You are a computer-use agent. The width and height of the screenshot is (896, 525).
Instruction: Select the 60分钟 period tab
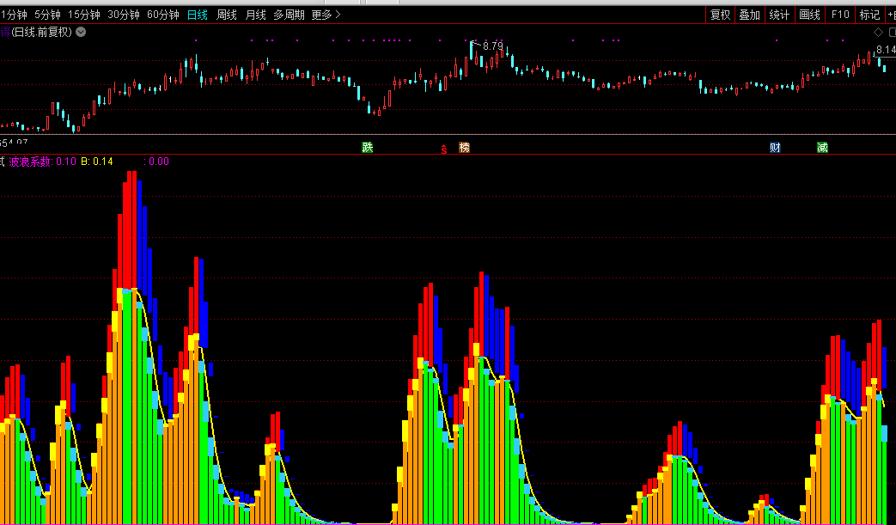[163, 15]
